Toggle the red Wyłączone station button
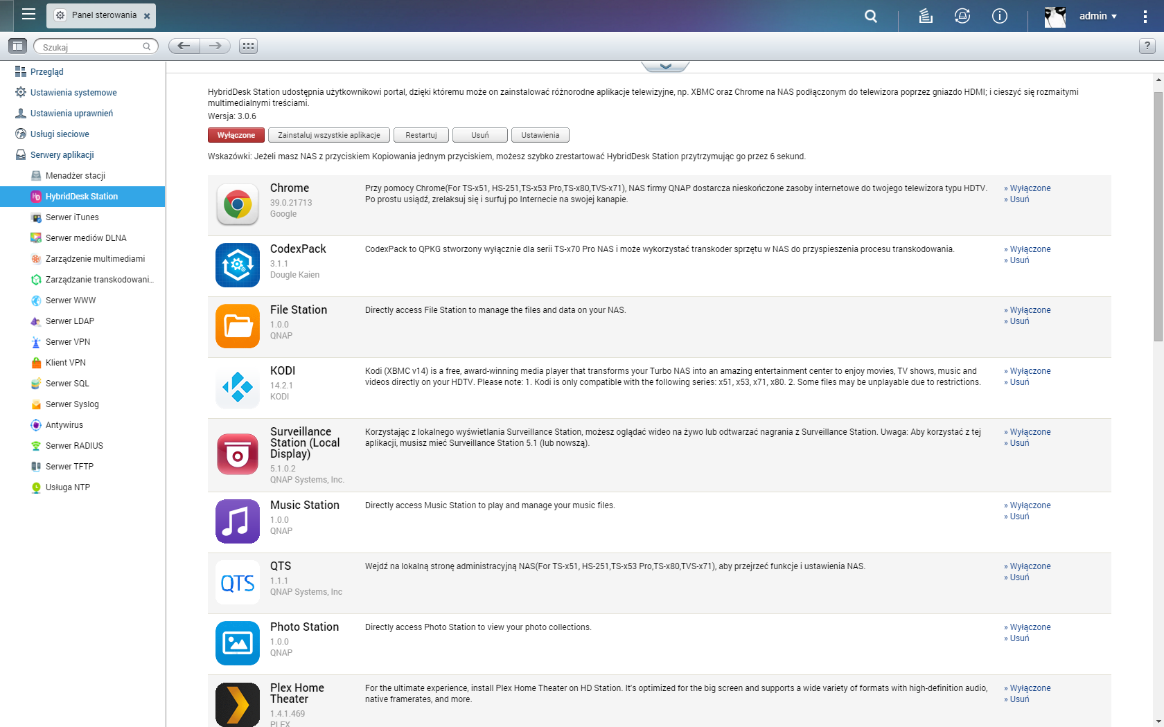 coord(236,135)
